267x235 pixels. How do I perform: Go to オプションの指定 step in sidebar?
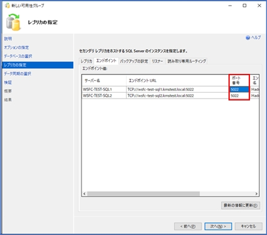click(16, 47)
